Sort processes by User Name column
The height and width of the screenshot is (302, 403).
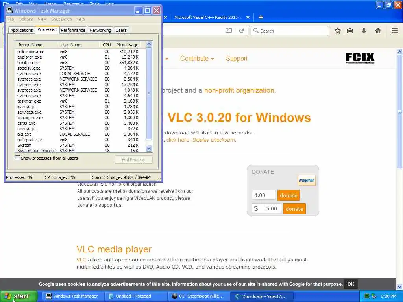[78, 45]
